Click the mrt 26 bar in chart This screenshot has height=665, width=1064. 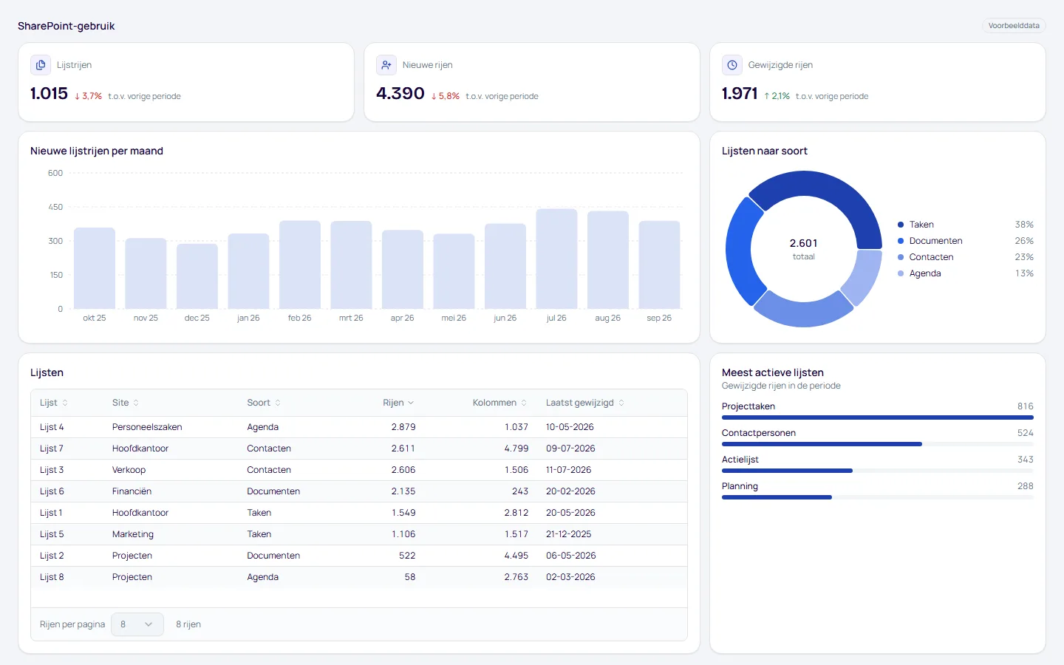(x=351, y=265)
